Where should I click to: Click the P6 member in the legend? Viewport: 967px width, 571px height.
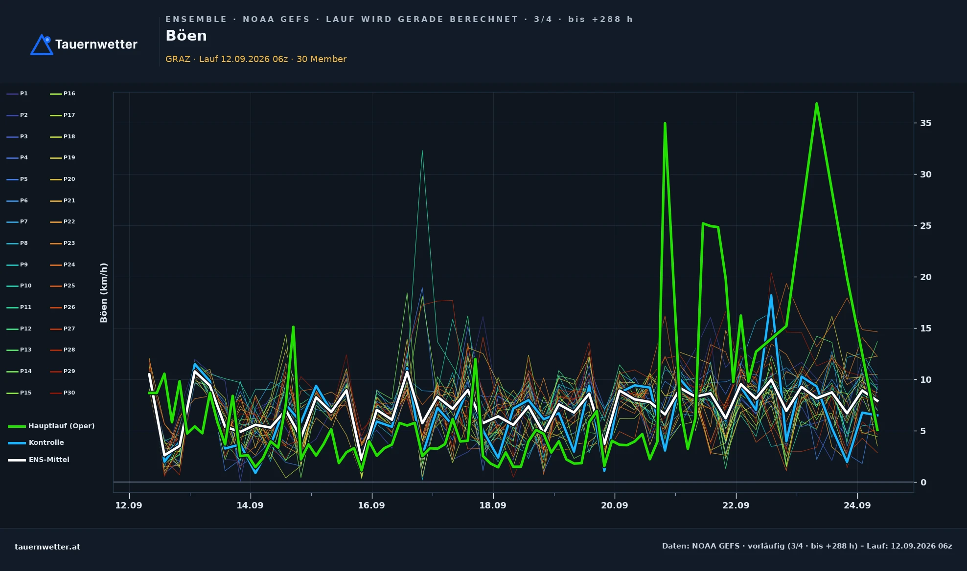(x=17, y=200)
